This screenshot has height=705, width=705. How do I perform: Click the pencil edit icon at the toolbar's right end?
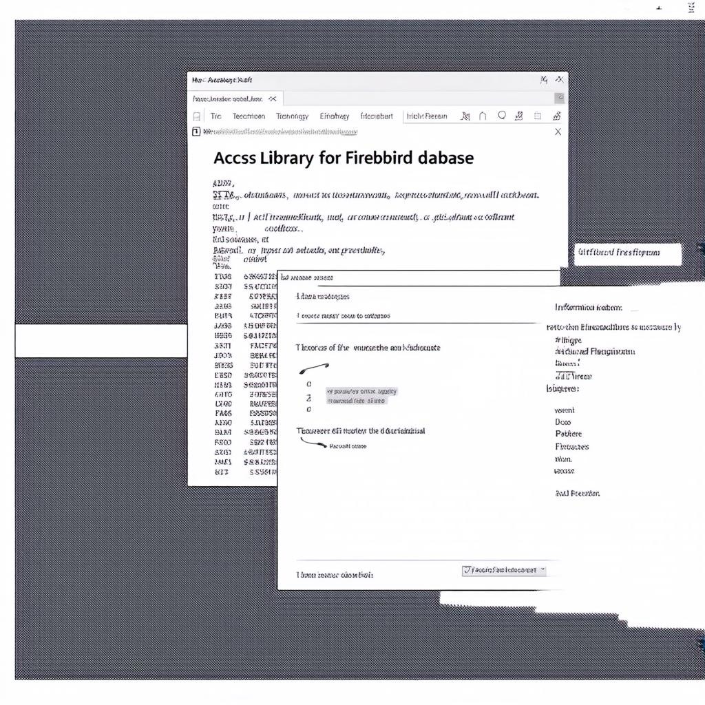(x=557, y=116)
